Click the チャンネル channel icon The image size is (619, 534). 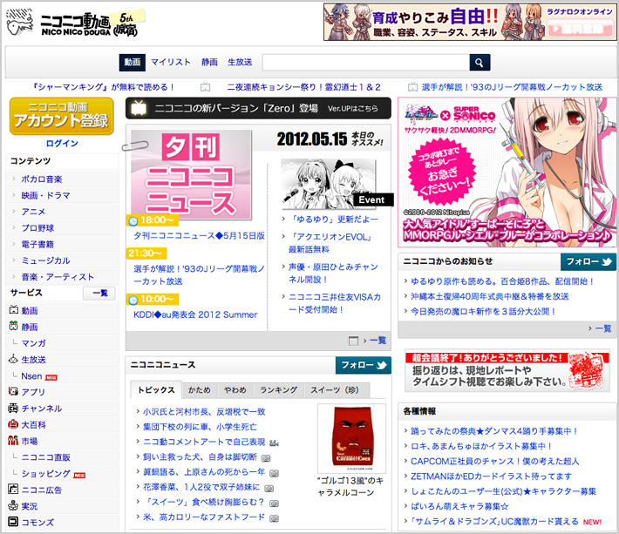(14, 408)
